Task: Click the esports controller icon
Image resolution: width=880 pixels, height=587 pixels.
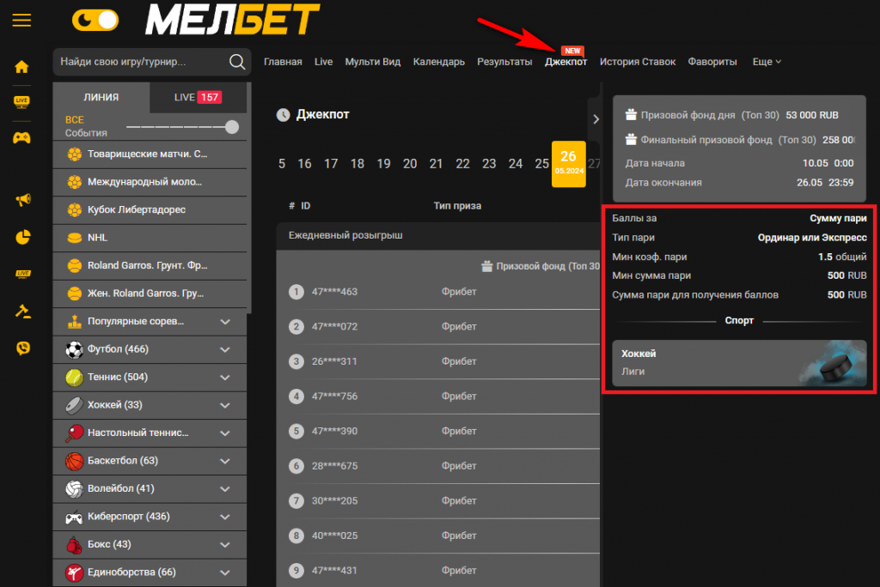Action: pos(74,517)
